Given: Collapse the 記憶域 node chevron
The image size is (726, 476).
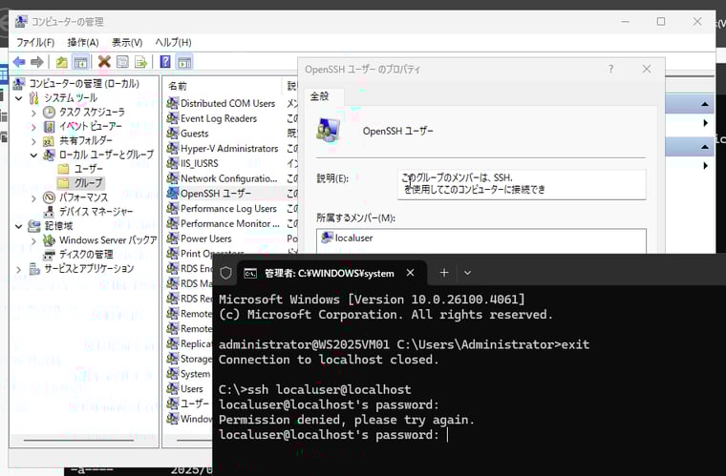Looking at the screenshot, I should [x=19, y=226].
